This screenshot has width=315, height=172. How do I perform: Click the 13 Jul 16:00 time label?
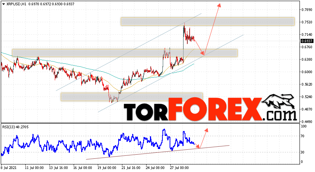coord(59,168)
